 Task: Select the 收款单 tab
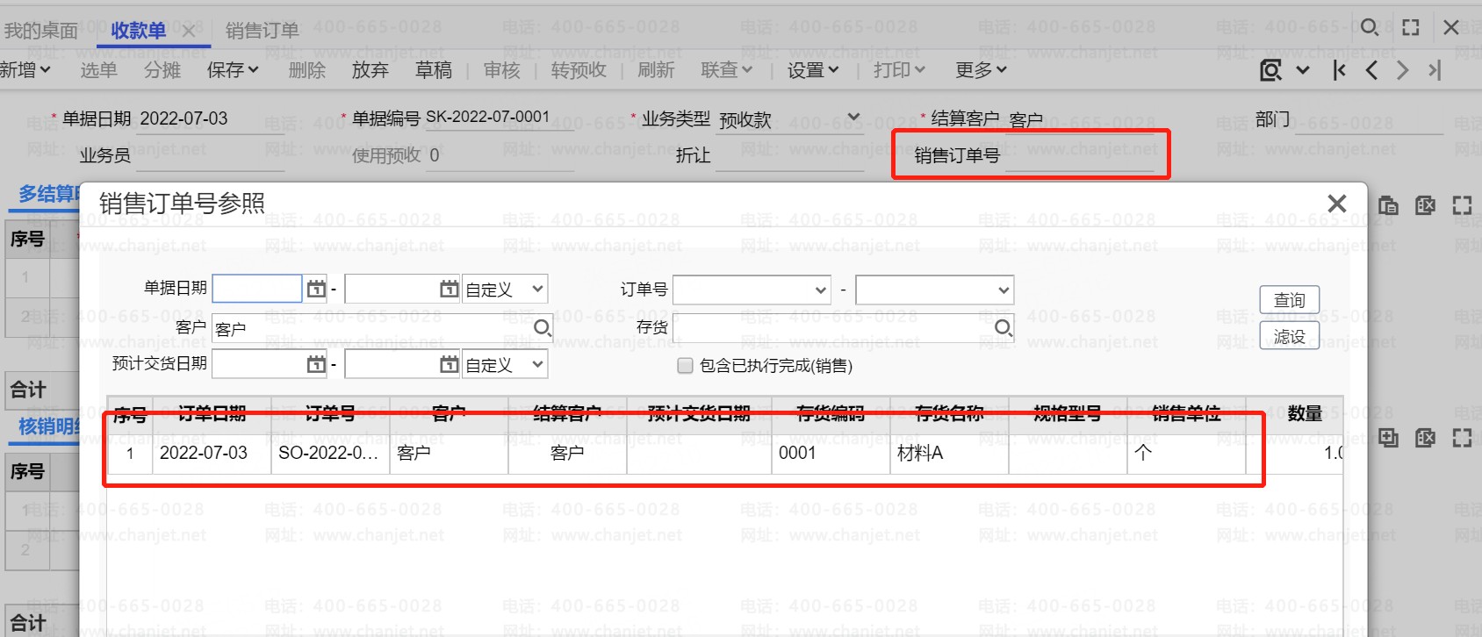(x=139, y=31)
